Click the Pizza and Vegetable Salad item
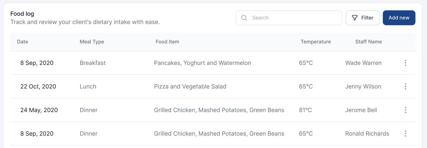This screenshot has width=427, height=148. coord(190,87)
